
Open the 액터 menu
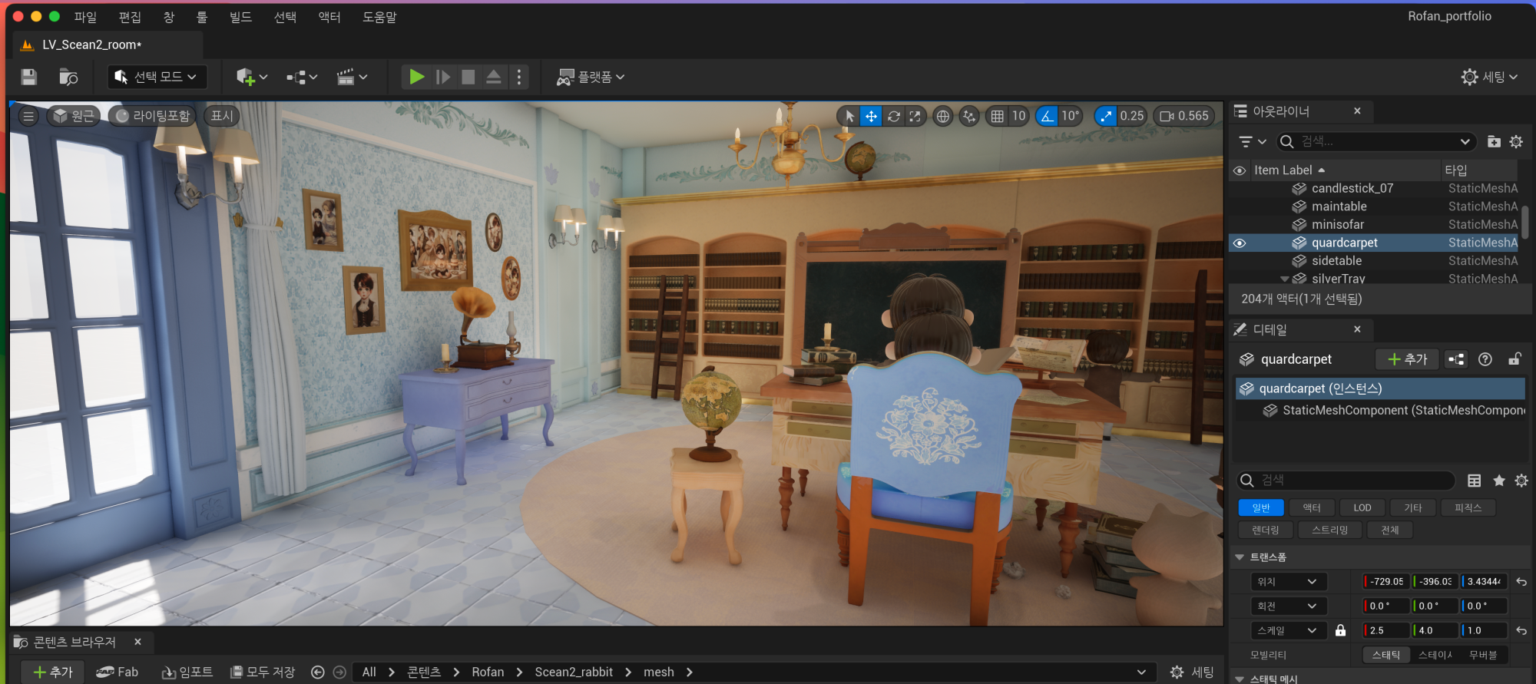329,17
